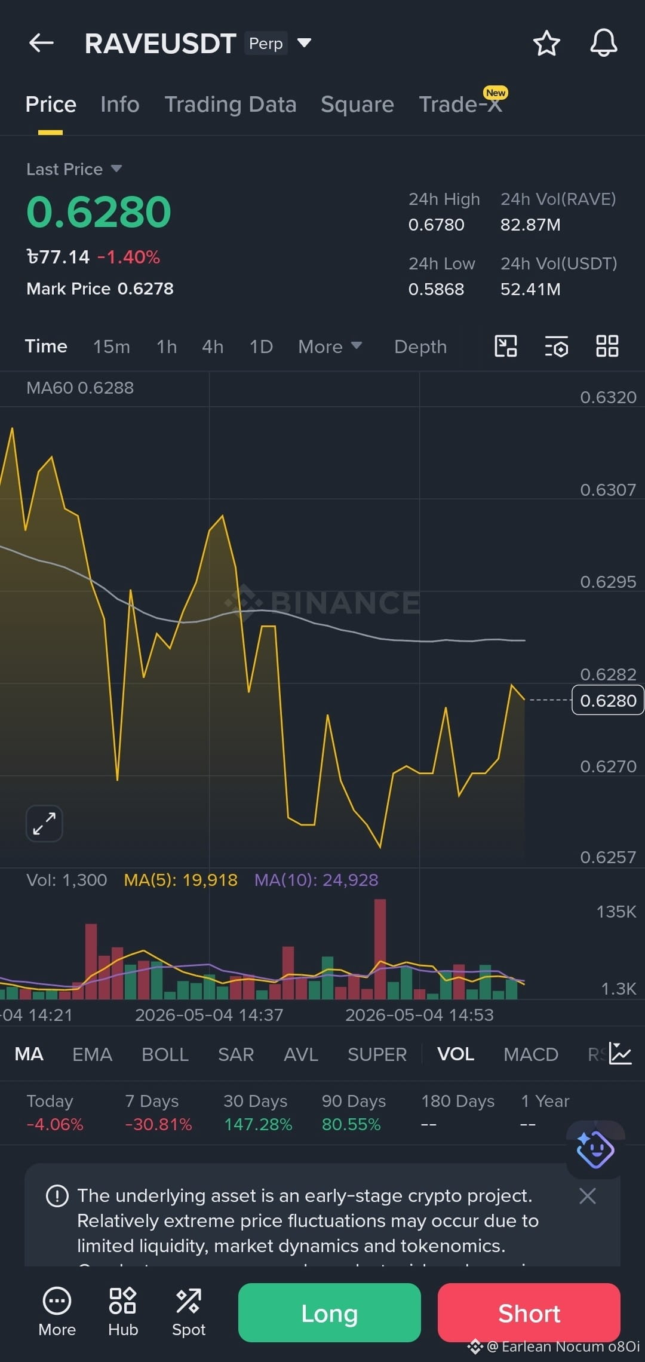Open indicator chart icon beside RSI

(620, 1054)
